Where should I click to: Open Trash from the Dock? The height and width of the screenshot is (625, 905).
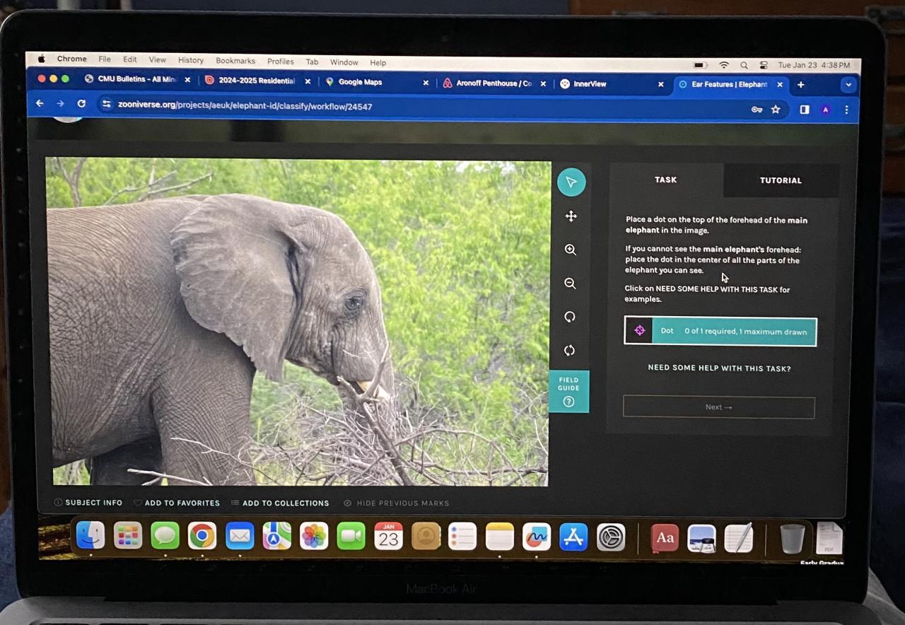792,539
